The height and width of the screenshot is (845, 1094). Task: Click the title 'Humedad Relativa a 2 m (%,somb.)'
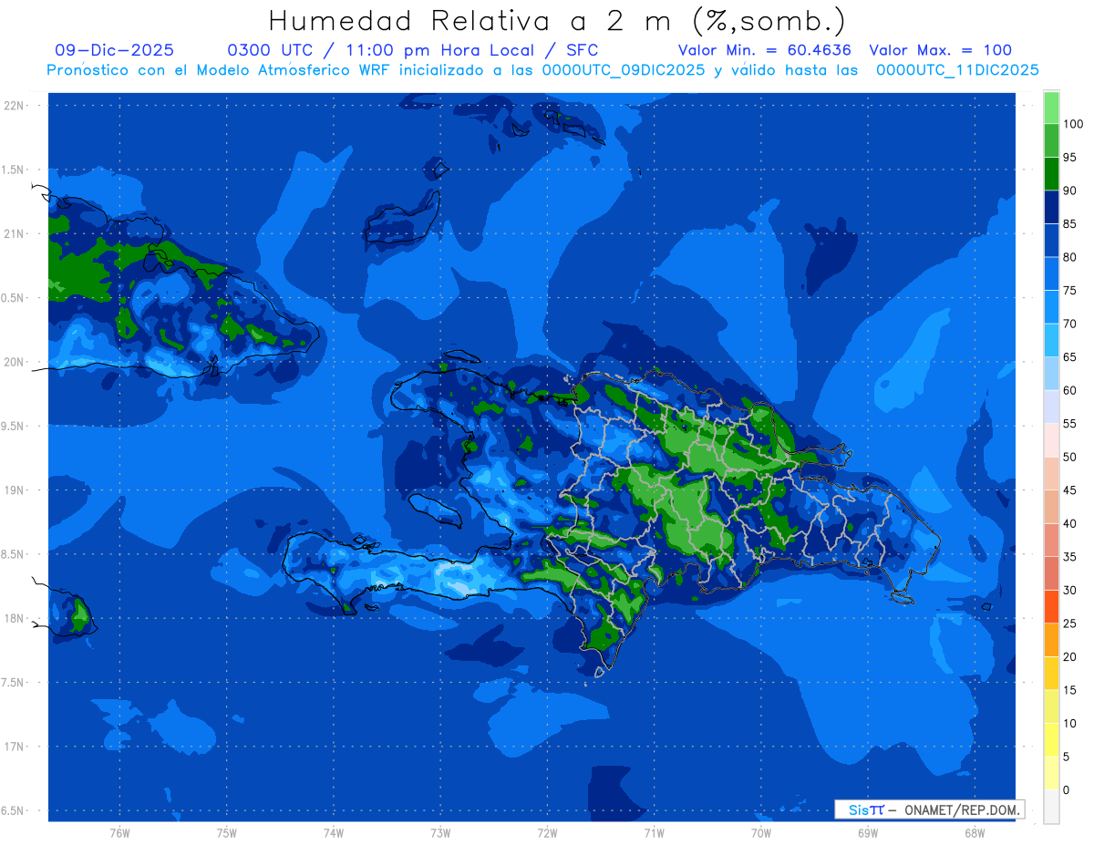click(x=556, y=21)
